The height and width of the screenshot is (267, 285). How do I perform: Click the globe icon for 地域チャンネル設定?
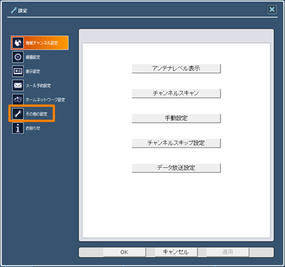click(18, 43)
